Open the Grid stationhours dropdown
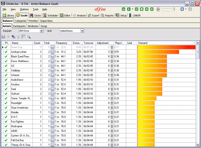This screenshot has width=201, height=148. pyautogui.click(x=82, y=31)
